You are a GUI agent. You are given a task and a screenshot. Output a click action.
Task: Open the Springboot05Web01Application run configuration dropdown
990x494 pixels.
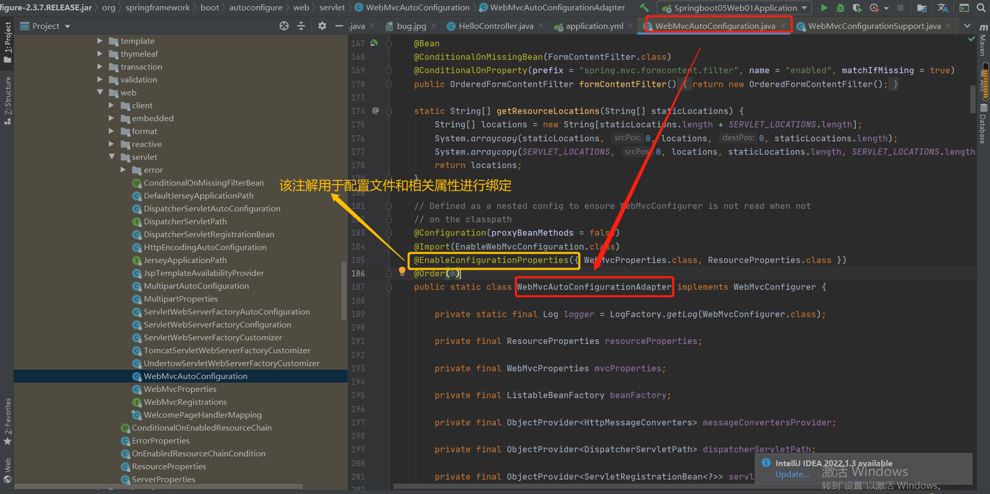tap(734, 8)
